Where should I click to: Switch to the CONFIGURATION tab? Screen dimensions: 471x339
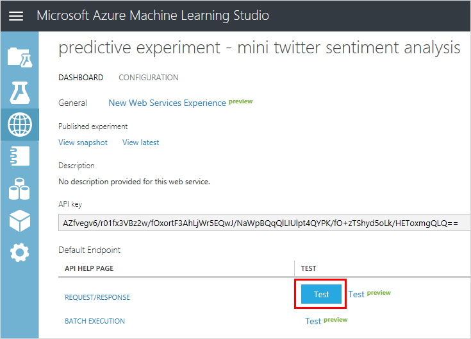click(149, 78)
